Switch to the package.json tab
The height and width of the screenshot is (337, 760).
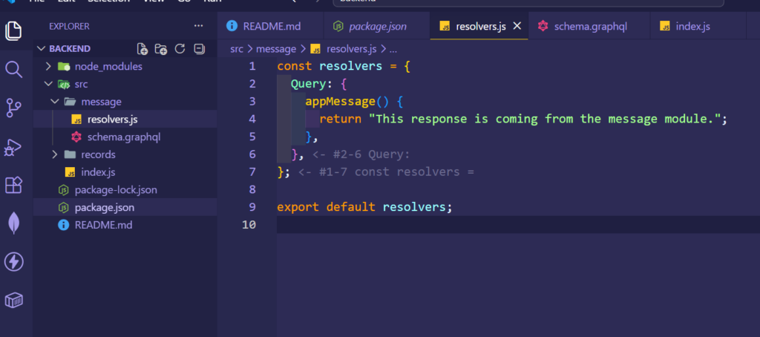tap(376, 26)
